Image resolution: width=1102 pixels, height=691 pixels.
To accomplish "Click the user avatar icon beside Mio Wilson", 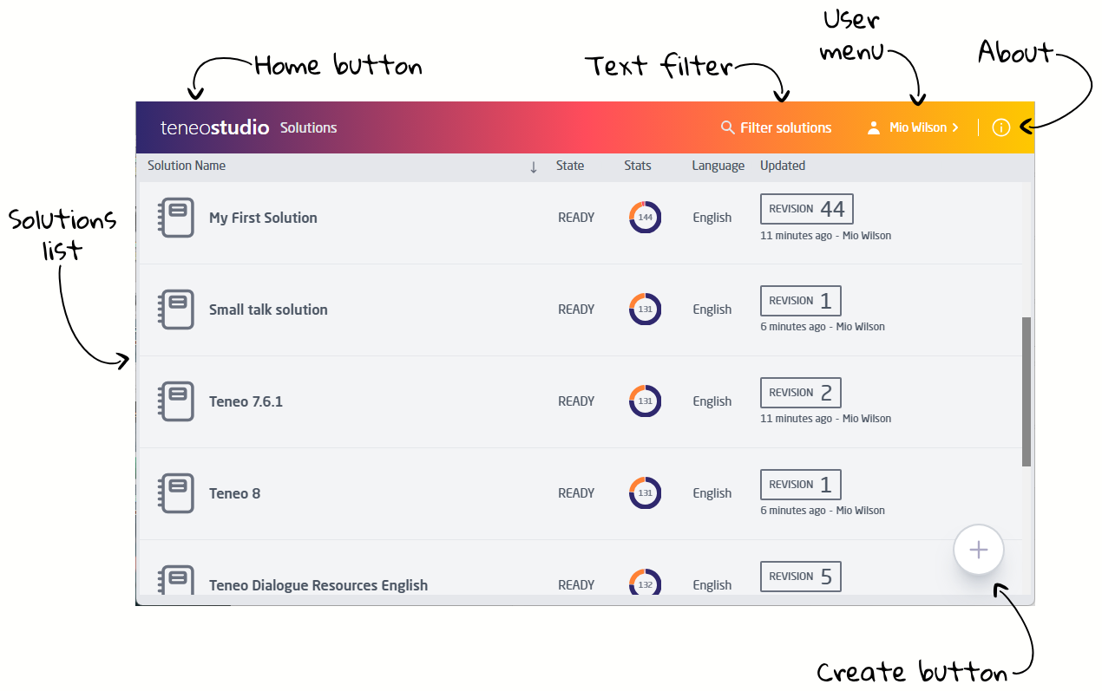I will [x=874, y=127].
